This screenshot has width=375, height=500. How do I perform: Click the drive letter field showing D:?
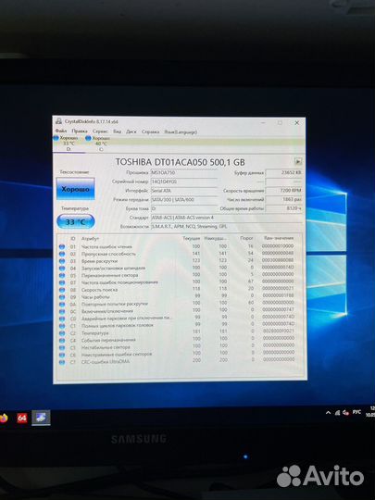(183, 208)
